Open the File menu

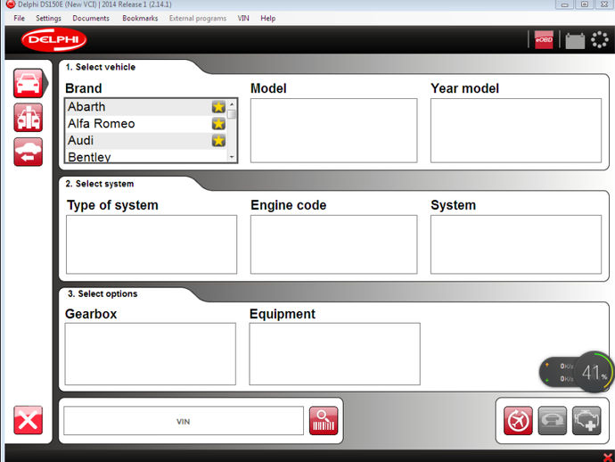tap(20, 18)
